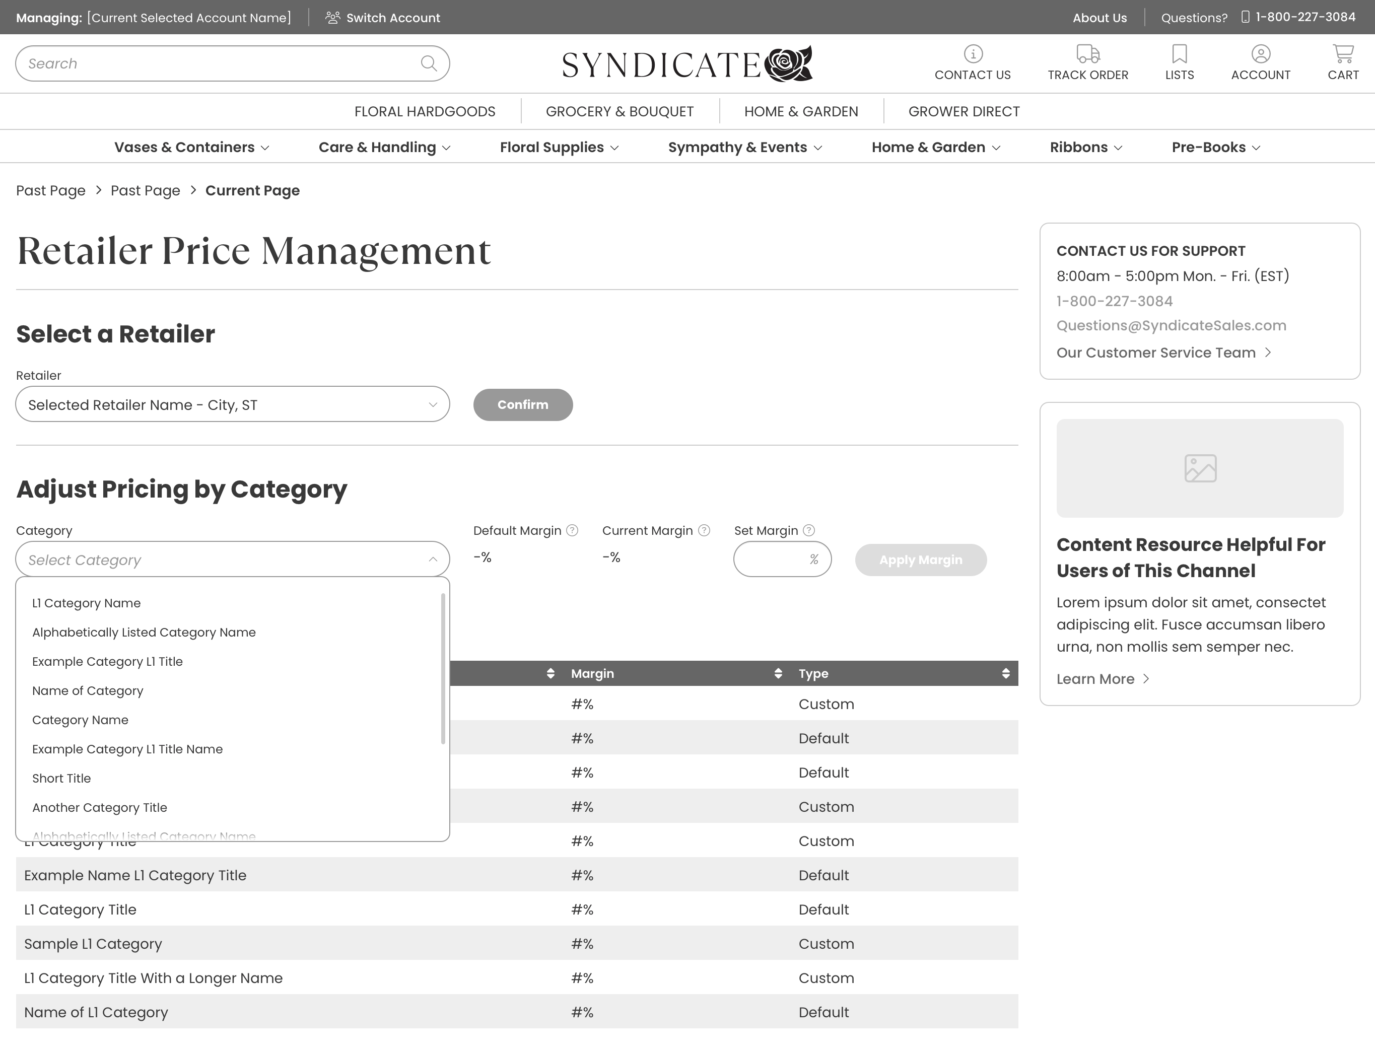This screenshot has width=1375, height=1051.
Task: Open Grocery & Bouquet tab
Action: [x=620, y=111]
